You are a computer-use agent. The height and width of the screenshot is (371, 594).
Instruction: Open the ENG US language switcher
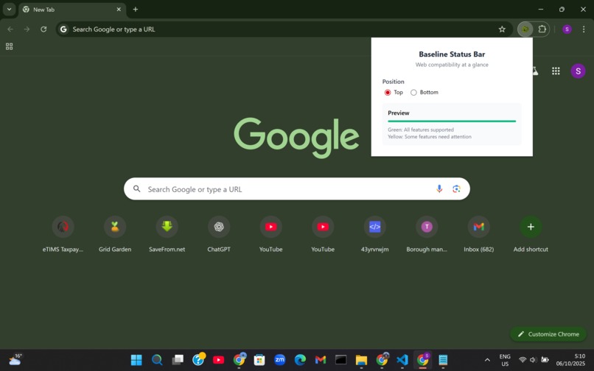click(505, 360)
